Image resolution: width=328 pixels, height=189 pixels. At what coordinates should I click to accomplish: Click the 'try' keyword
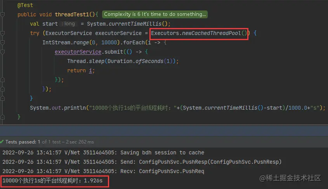coord(35,33)
